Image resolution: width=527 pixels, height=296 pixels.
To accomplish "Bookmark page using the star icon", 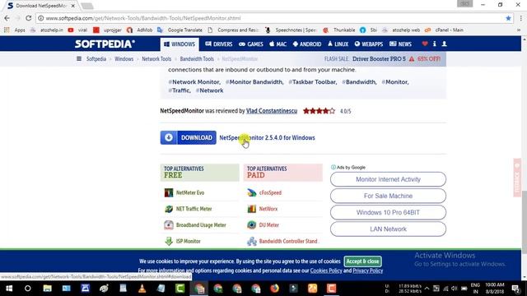I will click(508, 18).
